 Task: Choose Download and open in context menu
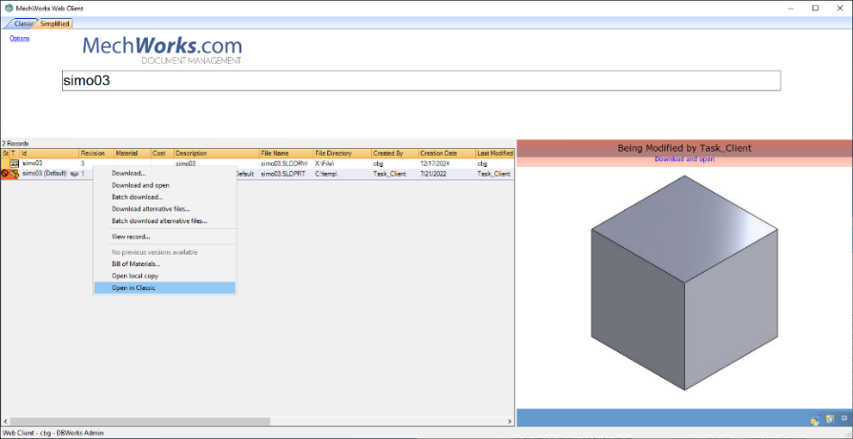pos(165,185)
